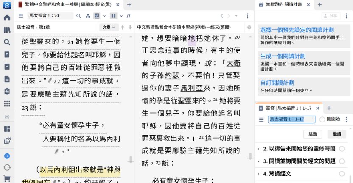
Task: Click the 馬太福音 1:20 reference box
Action: point(50,16)
